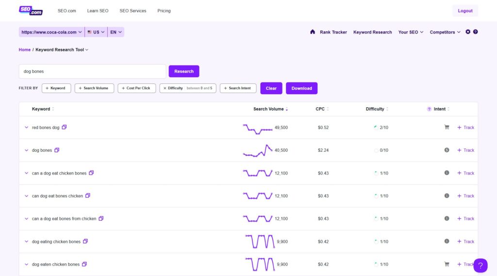The width and height of the screenshot is (497, 276).
Task: Copy keyword 'can dog eat bones chicken'
Action: coord(88,195)
